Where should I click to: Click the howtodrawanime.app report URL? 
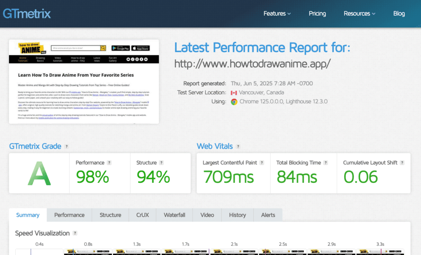pyautogui.click(x=252, y=64)
